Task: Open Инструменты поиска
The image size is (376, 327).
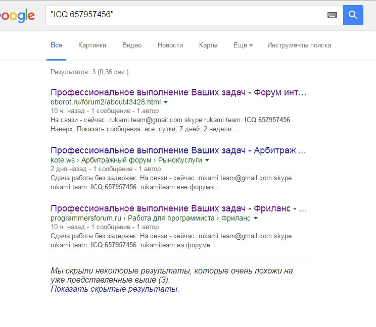Action: (x=299, y=45)
